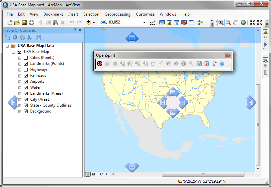Open the map scale dropdown

[x=144, y=23]
